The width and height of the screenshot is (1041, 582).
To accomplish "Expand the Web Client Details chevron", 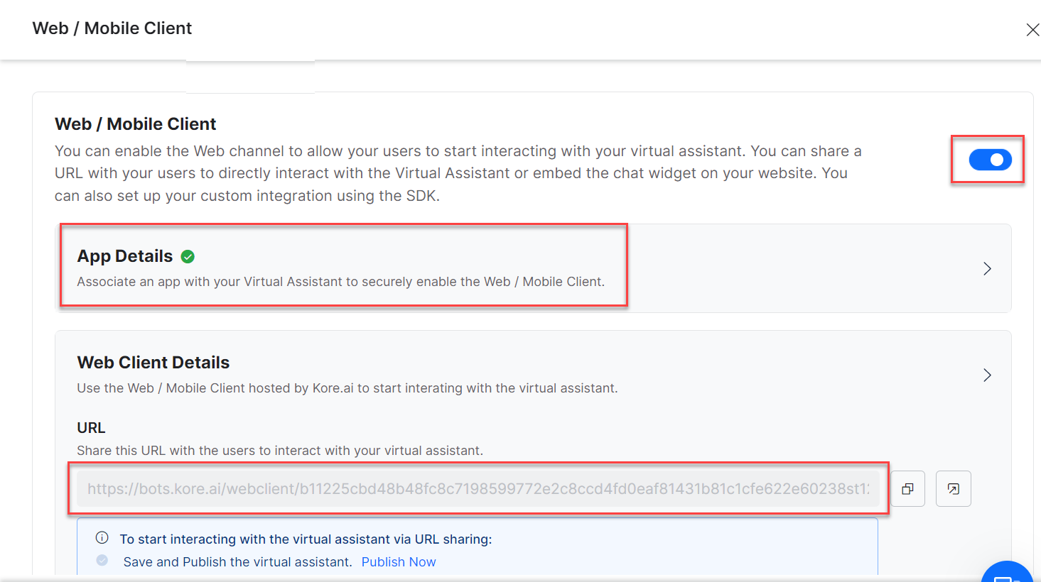I will point(987,375).
